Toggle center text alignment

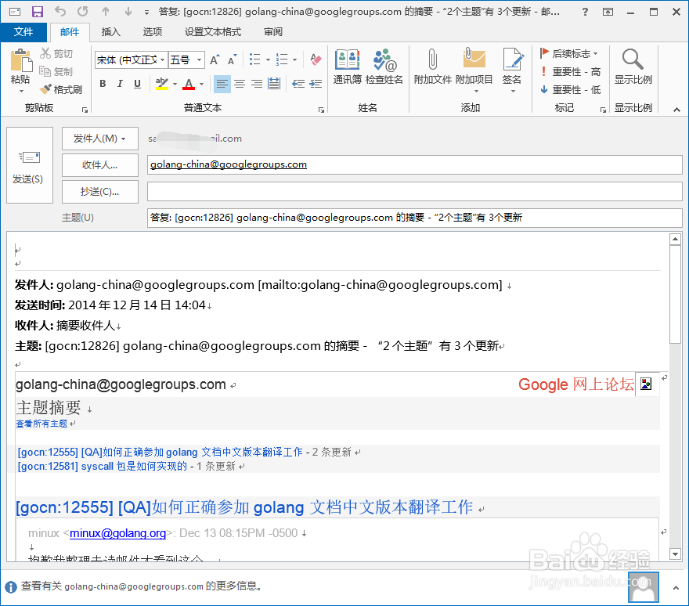click(240, 84)
